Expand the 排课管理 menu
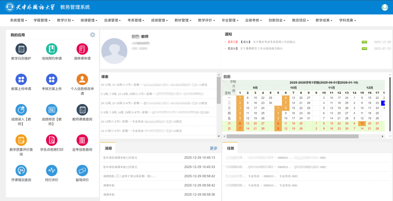Viewport: 393px width, 201px height. 89,20
